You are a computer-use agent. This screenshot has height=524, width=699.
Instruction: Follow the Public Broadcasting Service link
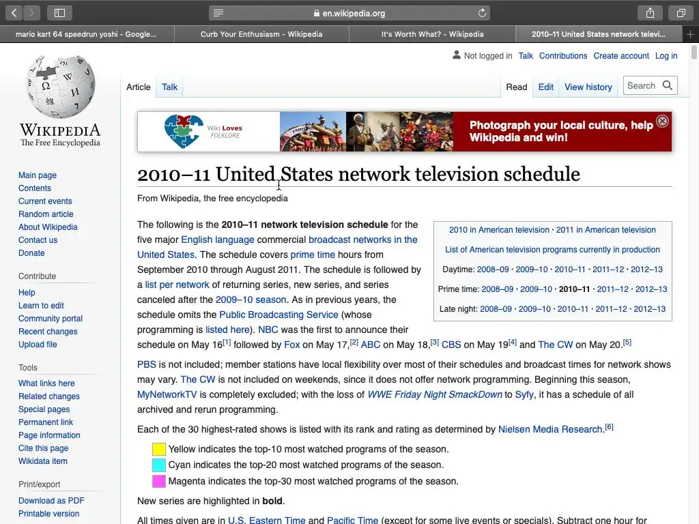click(x=279, y=315)
